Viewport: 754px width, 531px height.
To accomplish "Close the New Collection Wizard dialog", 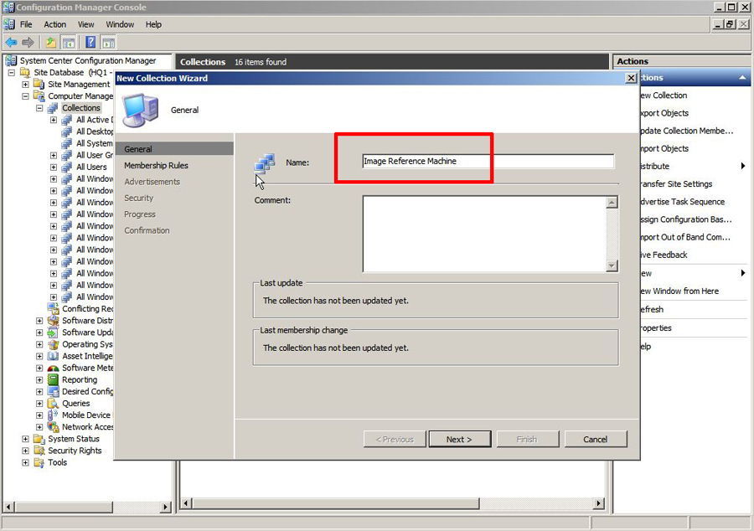I will 631,78.
